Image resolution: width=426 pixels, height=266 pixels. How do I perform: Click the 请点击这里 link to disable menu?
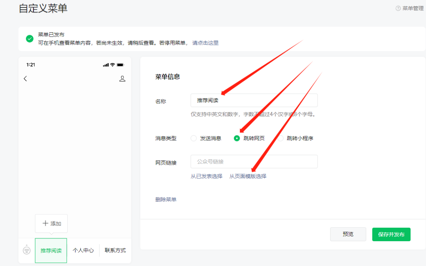[x=205, y=43]
